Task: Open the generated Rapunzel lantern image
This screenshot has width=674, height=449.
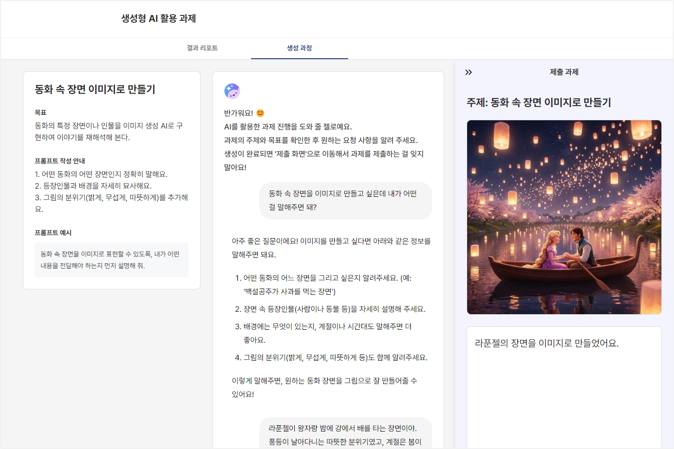Action: pyautogui.click(x=564, y=217)
